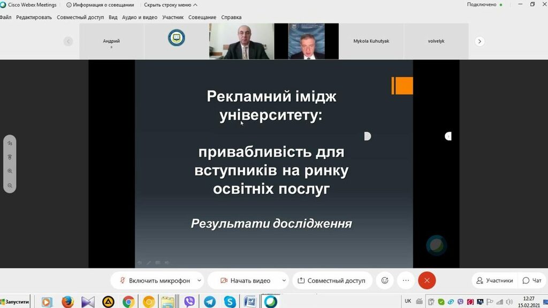Select the annotate tool in left panel
Image resolution: width=548 pixels, height=308 pixels.
10,143
